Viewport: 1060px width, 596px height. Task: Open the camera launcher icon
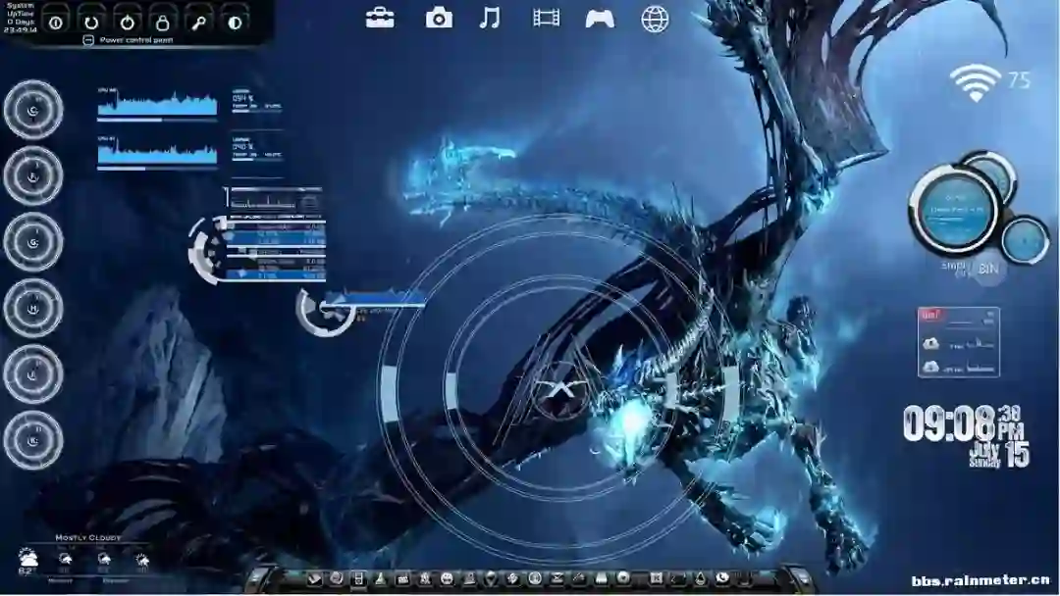(439, 19)
